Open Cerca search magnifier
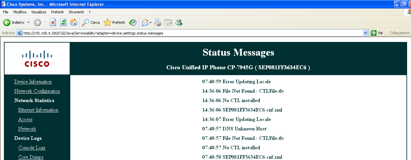 pos(91,22)
